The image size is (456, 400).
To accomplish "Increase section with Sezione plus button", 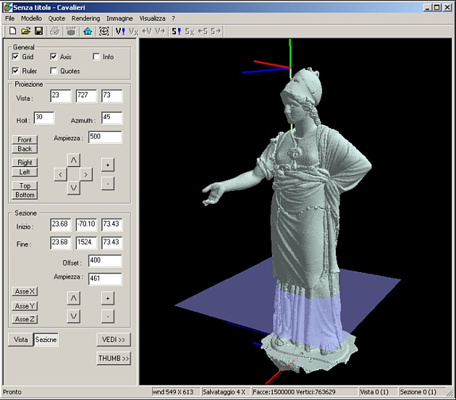I will [108, 298].
